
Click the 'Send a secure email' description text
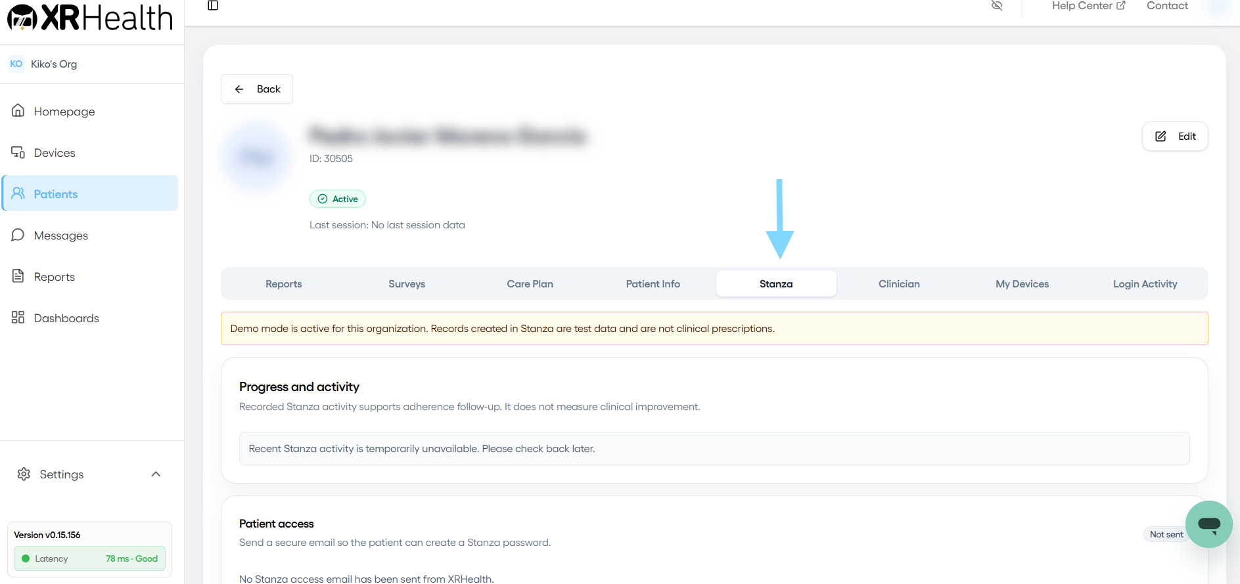click(395, 543)
